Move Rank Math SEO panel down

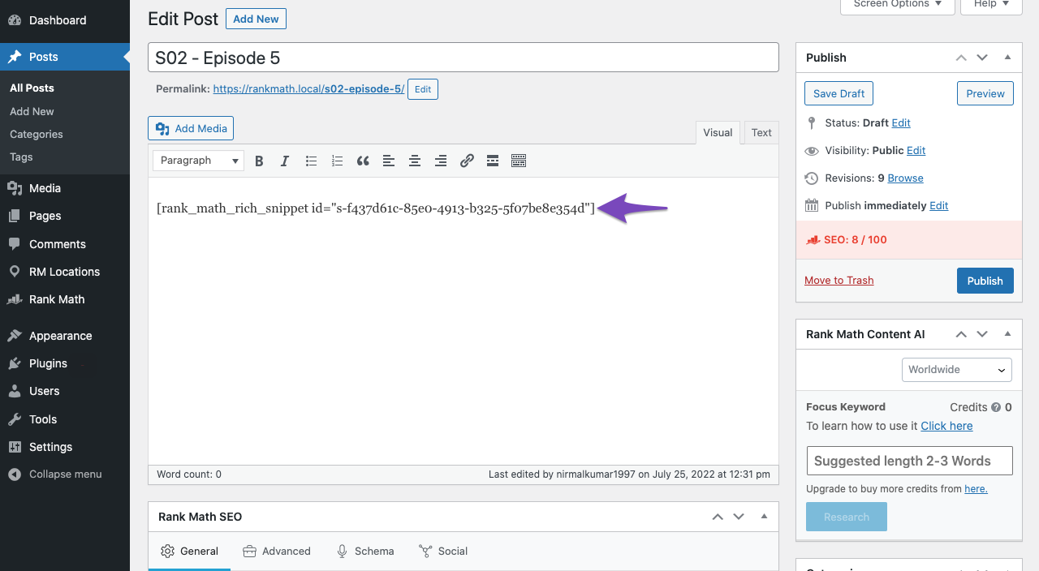tap(739, 517)
